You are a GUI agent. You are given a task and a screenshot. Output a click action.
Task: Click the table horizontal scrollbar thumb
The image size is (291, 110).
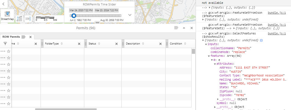pos(66,109)
